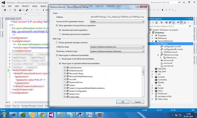Click the bookmark icon in the right toolbar
The image size is (197, 118).
pyautogui.click(x=162, y=10)
